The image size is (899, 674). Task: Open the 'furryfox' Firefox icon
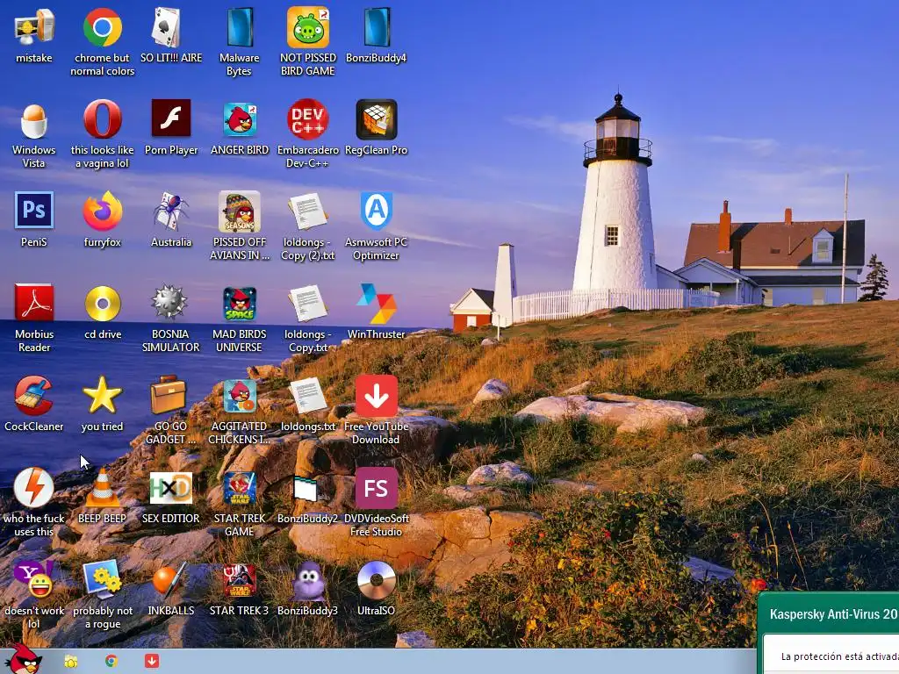coord(102,212)
